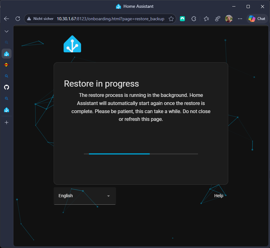
Task: Click the 'Nicht sicher' security warning indicator
Action: click(x=41, y=19)
